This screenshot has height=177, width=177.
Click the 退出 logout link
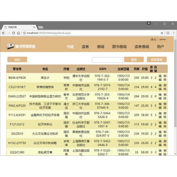click(x=153, y=39)
